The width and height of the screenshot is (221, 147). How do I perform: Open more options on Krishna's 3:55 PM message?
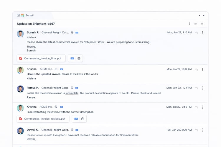click(203, 107)
